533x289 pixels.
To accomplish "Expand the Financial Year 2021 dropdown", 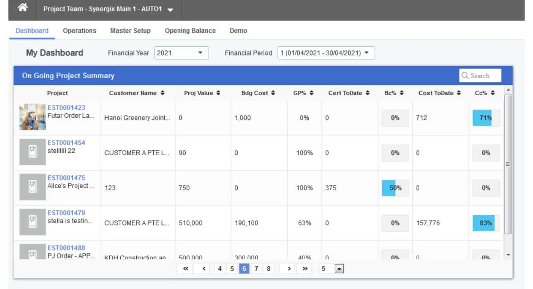I will [181, 52].
